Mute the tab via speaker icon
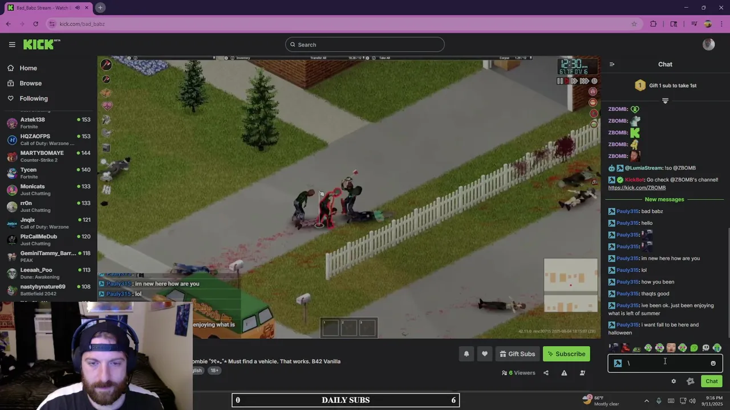730x410 pixels. point(78,8)
